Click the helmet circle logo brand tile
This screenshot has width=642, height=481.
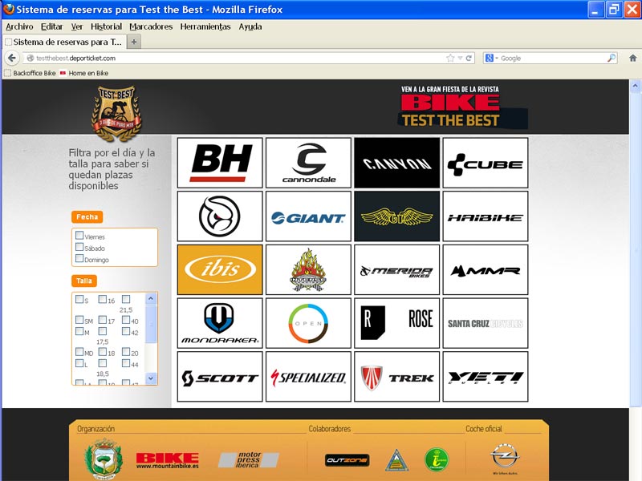click(x=220, y=216)
